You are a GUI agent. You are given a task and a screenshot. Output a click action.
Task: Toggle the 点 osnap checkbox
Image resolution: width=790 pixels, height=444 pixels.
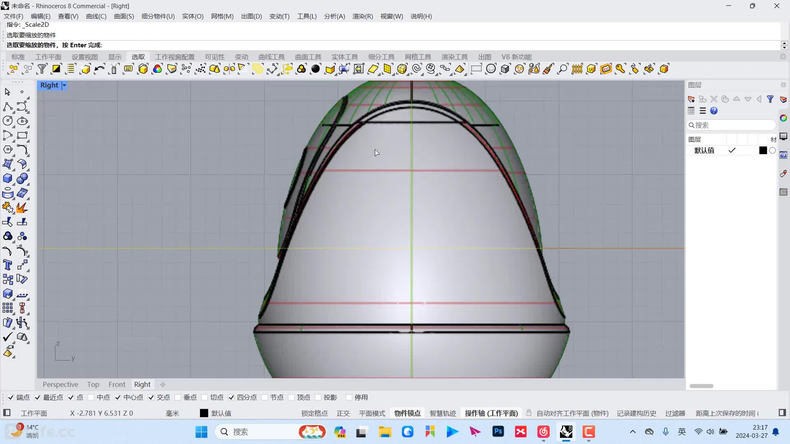[71, 397]
